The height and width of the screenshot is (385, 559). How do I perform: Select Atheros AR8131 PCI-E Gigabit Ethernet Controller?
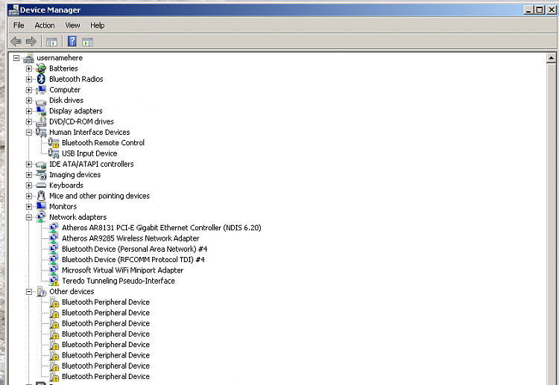coord(162,228)
